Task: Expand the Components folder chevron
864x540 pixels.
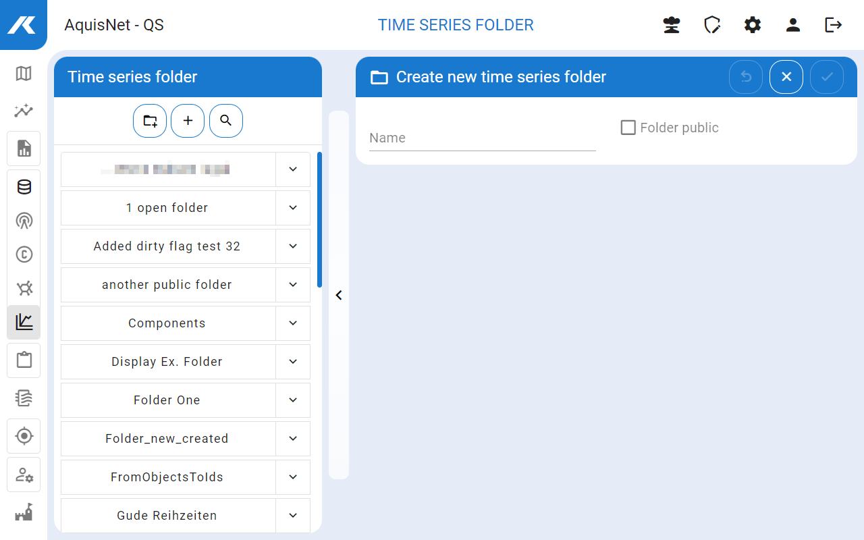Action: (x=293, y=323)
